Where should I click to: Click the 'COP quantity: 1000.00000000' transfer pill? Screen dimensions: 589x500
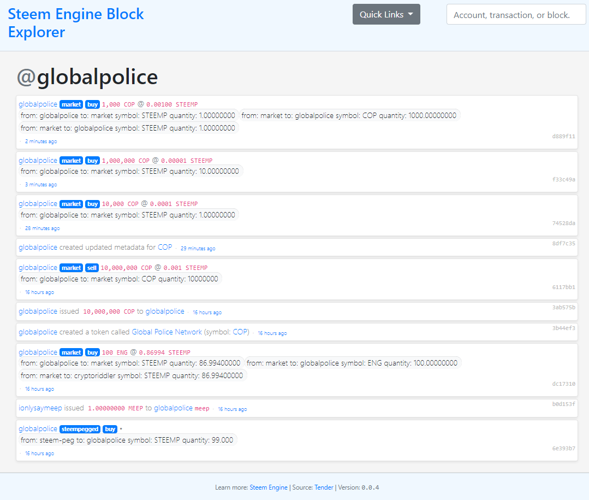click(x=349, y=116)
